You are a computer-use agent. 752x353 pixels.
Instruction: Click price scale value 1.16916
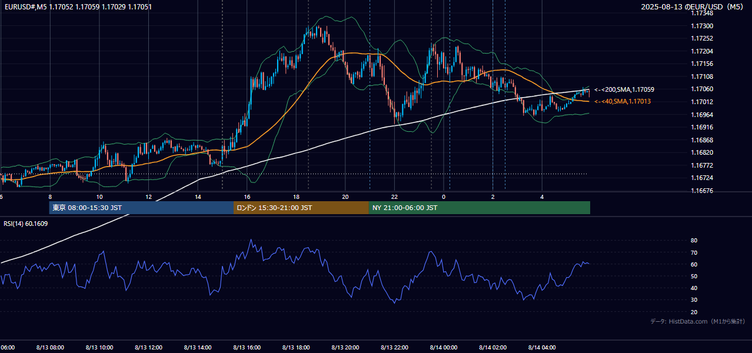701,127
